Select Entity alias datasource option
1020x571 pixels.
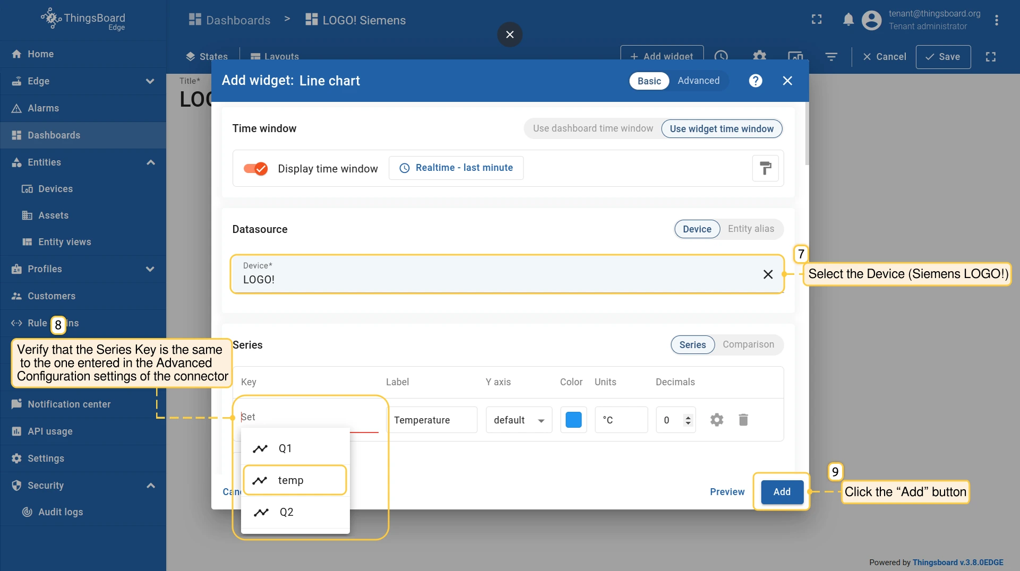(751, 229)
